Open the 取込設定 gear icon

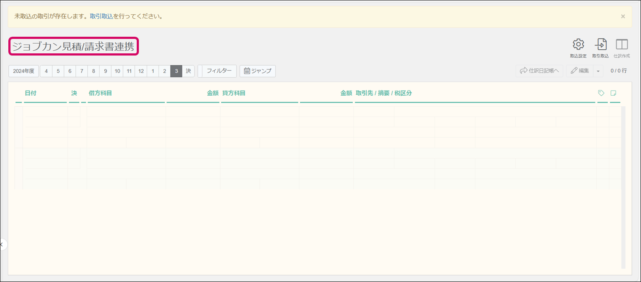coord(578,45)
